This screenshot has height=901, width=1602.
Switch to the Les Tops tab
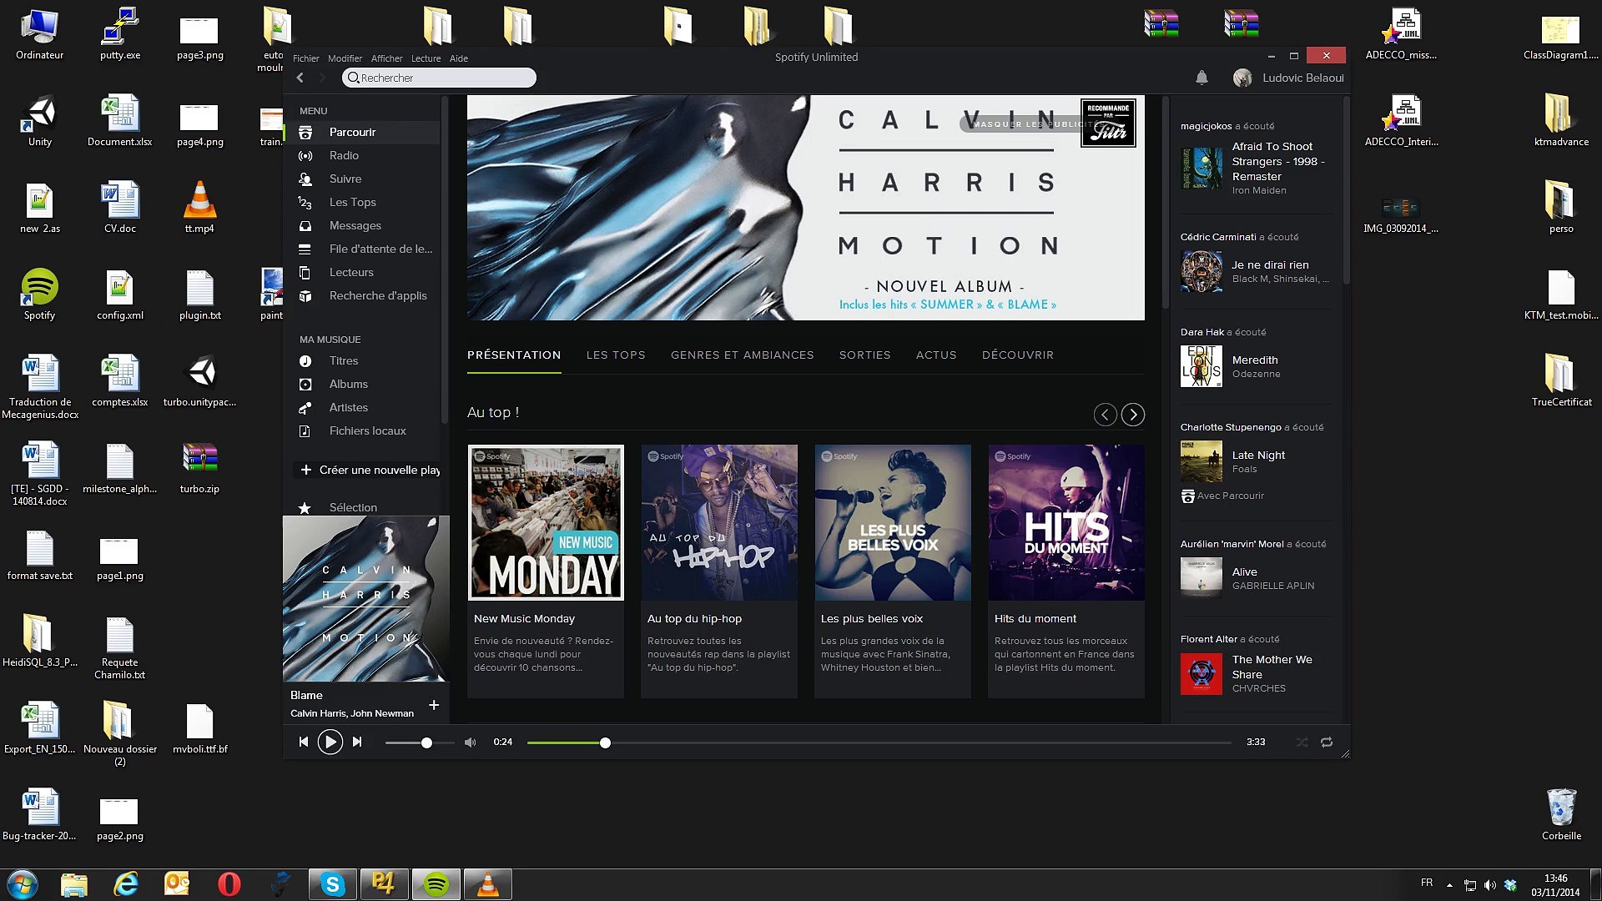[x=616, y=355]
